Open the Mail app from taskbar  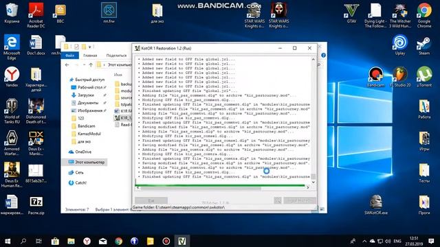[x=102, y=241]
